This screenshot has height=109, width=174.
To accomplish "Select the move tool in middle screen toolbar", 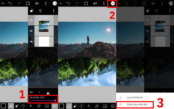I will pyautogui.click(x=82, y=106).
